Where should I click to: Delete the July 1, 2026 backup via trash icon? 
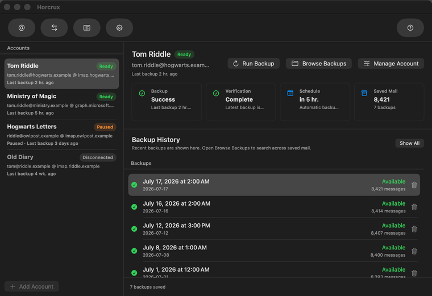click(x=414, y=273)
